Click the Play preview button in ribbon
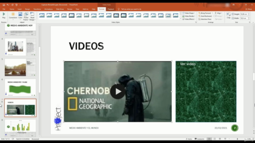This screenshot has height=143, width=255. [x=4, y=15]
